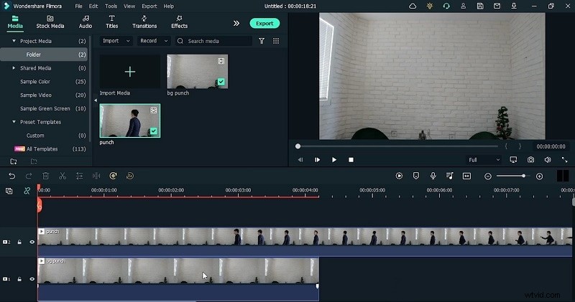
Task: Open the Edit adjustments sliders icon
Action: tap(79, 176)
